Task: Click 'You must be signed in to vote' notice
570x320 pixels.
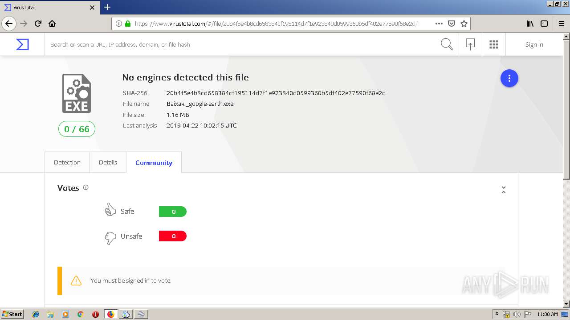Action: [x=131, y=280]
